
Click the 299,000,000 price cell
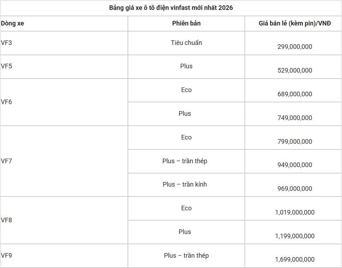tap(295, 47)
